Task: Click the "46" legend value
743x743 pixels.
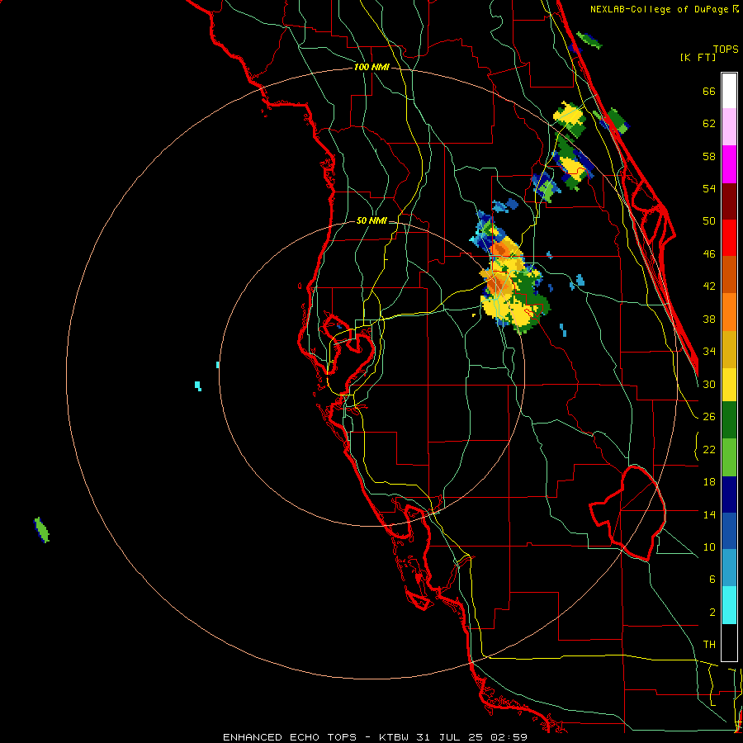Action: click(x=709, y=254)
